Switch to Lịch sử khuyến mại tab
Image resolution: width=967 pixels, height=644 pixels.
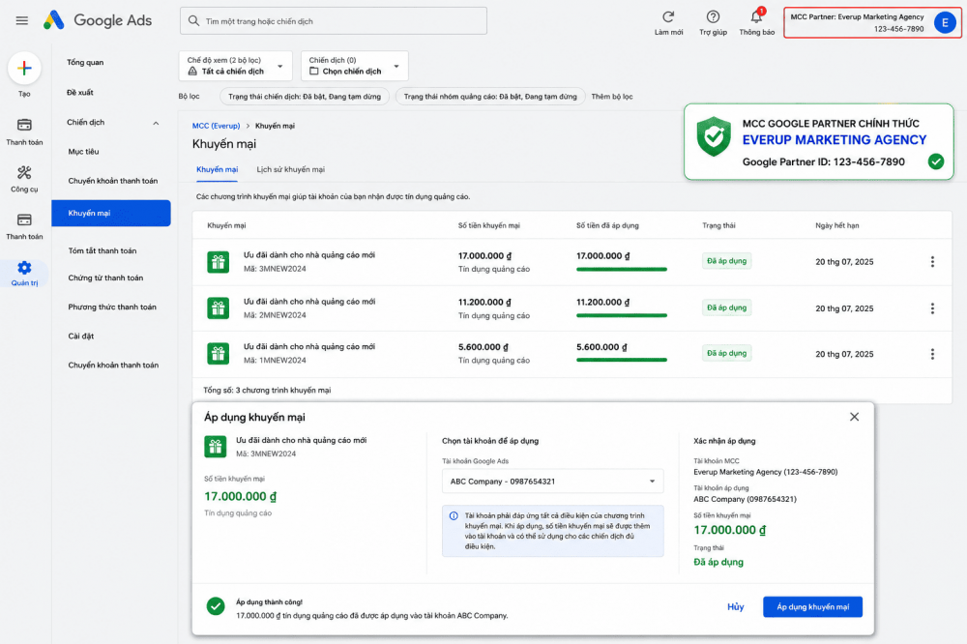(290, 169)
